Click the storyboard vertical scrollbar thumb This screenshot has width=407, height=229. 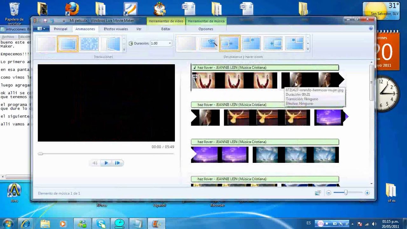click(371, 82)
